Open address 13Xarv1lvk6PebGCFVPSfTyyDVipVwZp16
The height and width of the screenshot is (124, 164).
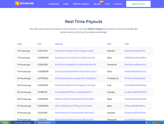tap(73, 106)
